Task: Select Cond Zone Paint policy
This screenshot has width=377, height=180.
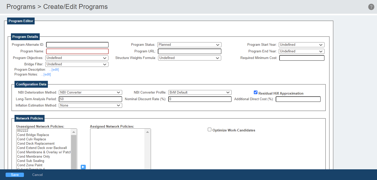Action: pyautogui.click(x=44, y=165)
